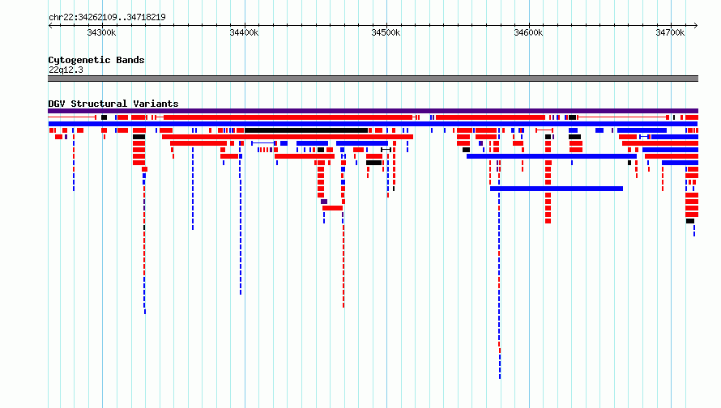Click the 34600k ruler label

coord(528,32)
